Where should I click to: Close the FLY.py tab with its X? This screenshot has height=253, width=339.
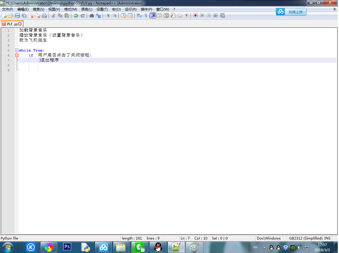(x=20, y=24)
